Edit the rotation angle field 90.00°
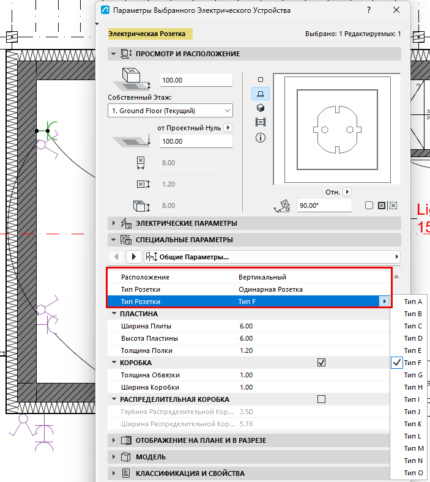The image size is (430, 482). click(324, 206)
